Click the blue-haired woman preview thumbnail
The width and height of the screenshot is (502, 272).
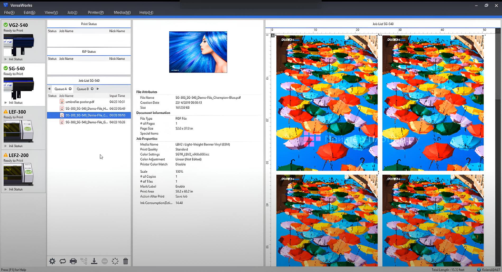pyautogui.click(x=198, y=52)
